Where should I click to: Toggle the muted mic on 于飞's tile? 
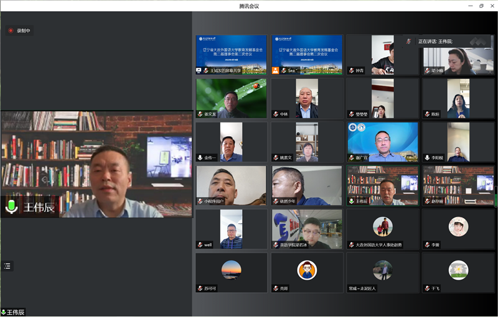click(427, 288)
